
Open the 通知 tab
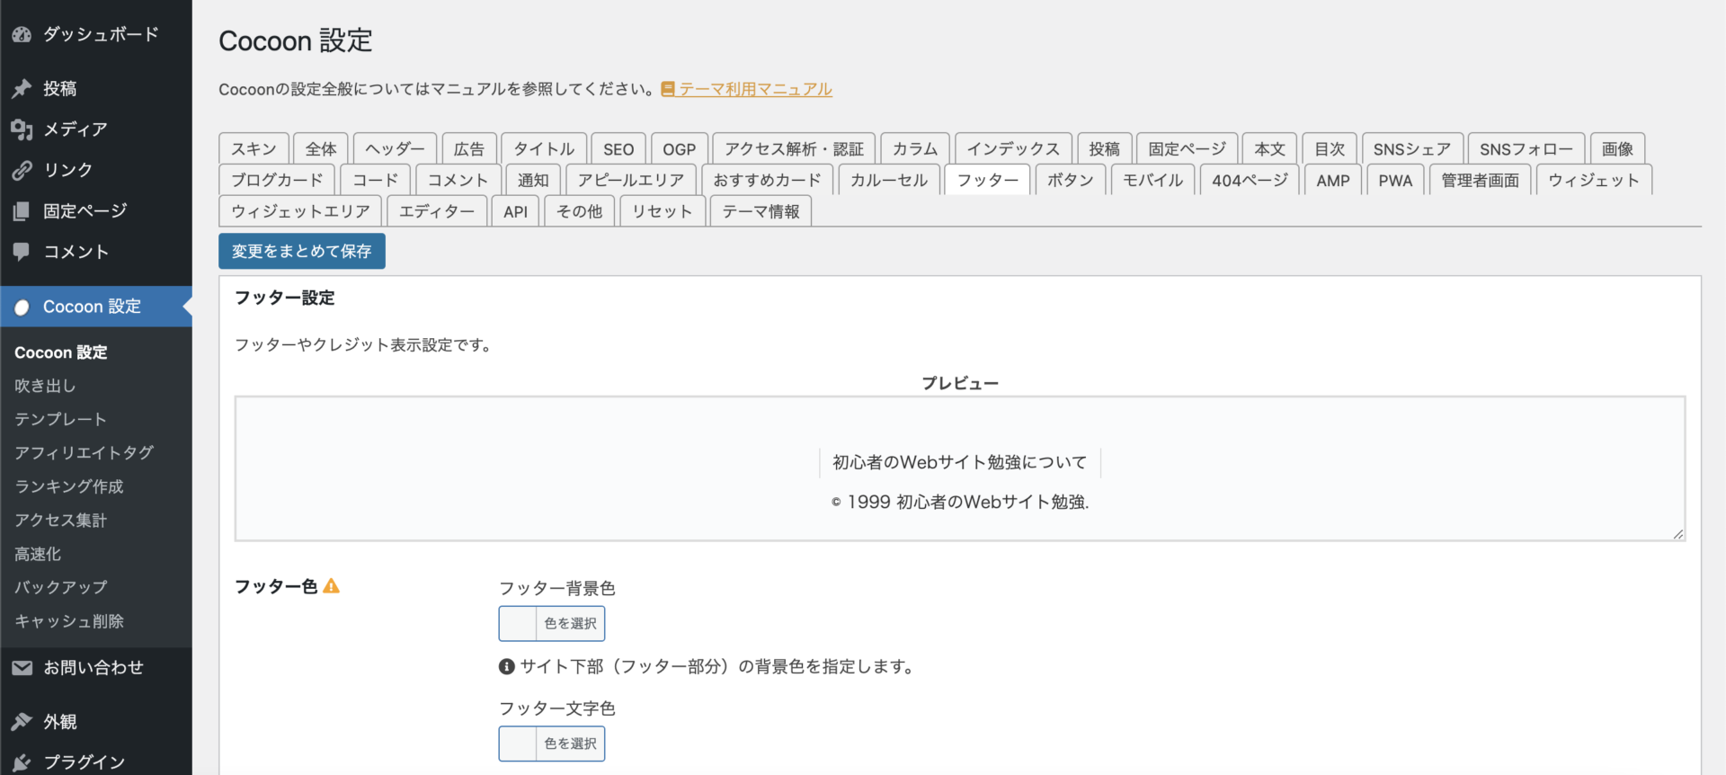tap(533, 180)
